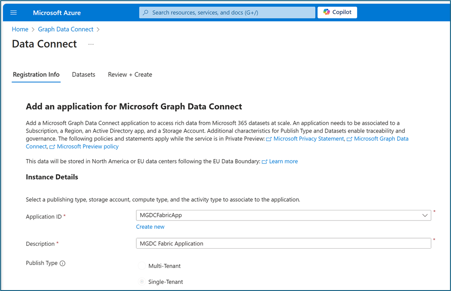Click Learn more about EU Data Boundary
This screenshot has width=451, height=291.
[x=283, y=161]
